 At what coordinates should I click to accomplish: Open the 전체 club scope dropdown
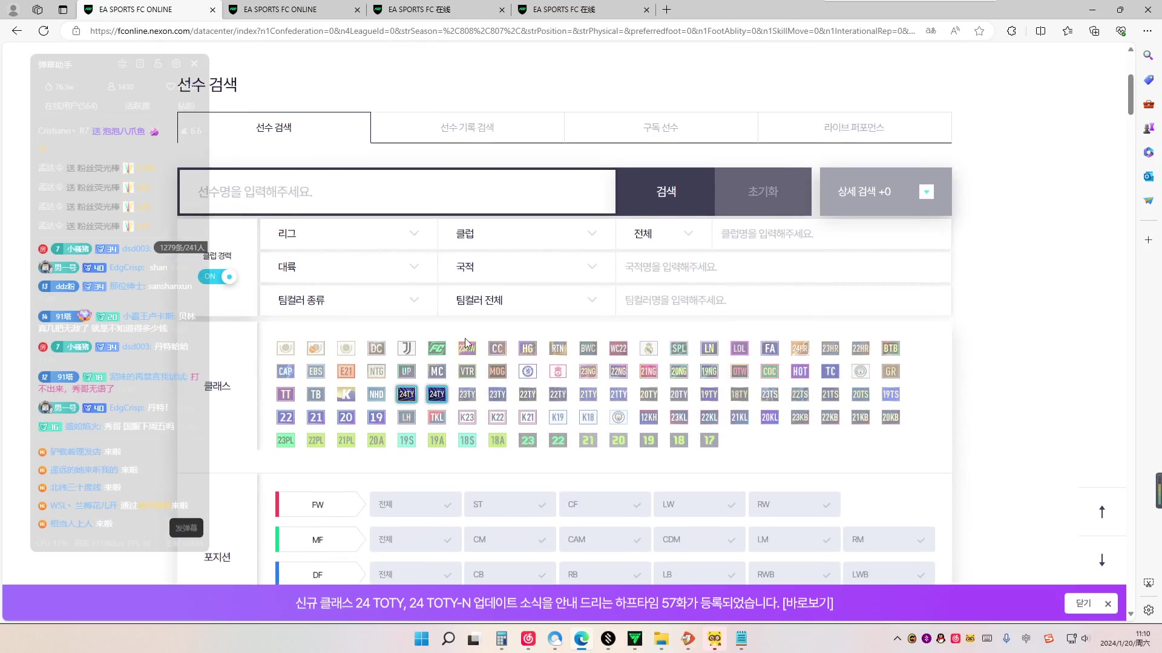click(x=663, y=233)
